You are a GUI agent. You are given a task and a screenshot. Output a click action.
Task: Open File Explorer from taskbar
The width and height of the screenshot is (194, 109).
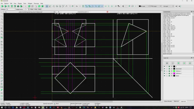(x=17, y=107)
